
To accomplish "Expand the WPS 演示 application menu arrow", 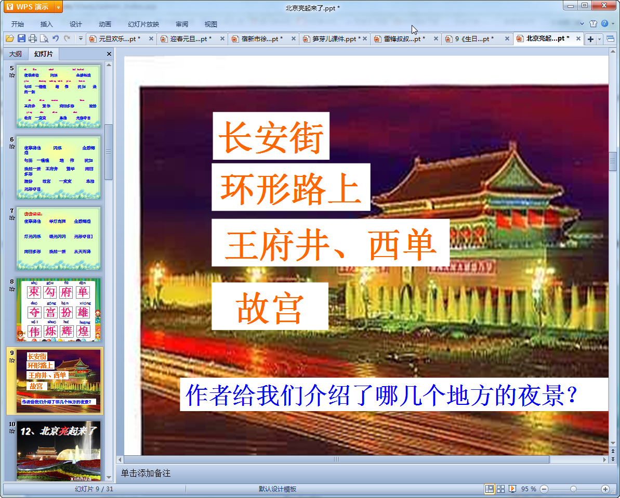I will 58,7.
